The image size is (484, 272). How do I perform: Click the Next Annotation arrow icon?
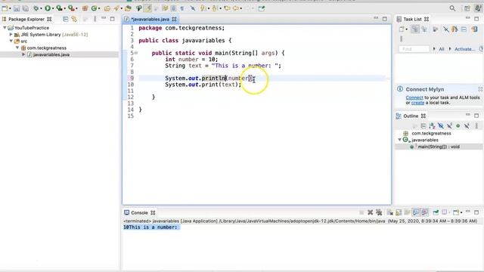(203, 8)
